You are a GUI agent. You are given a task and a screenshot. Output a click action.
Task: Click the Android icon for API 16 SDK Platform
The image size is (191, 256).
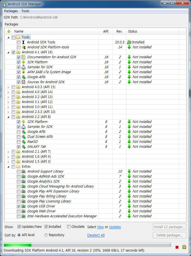pyautogui.click(x=23, y=62)
